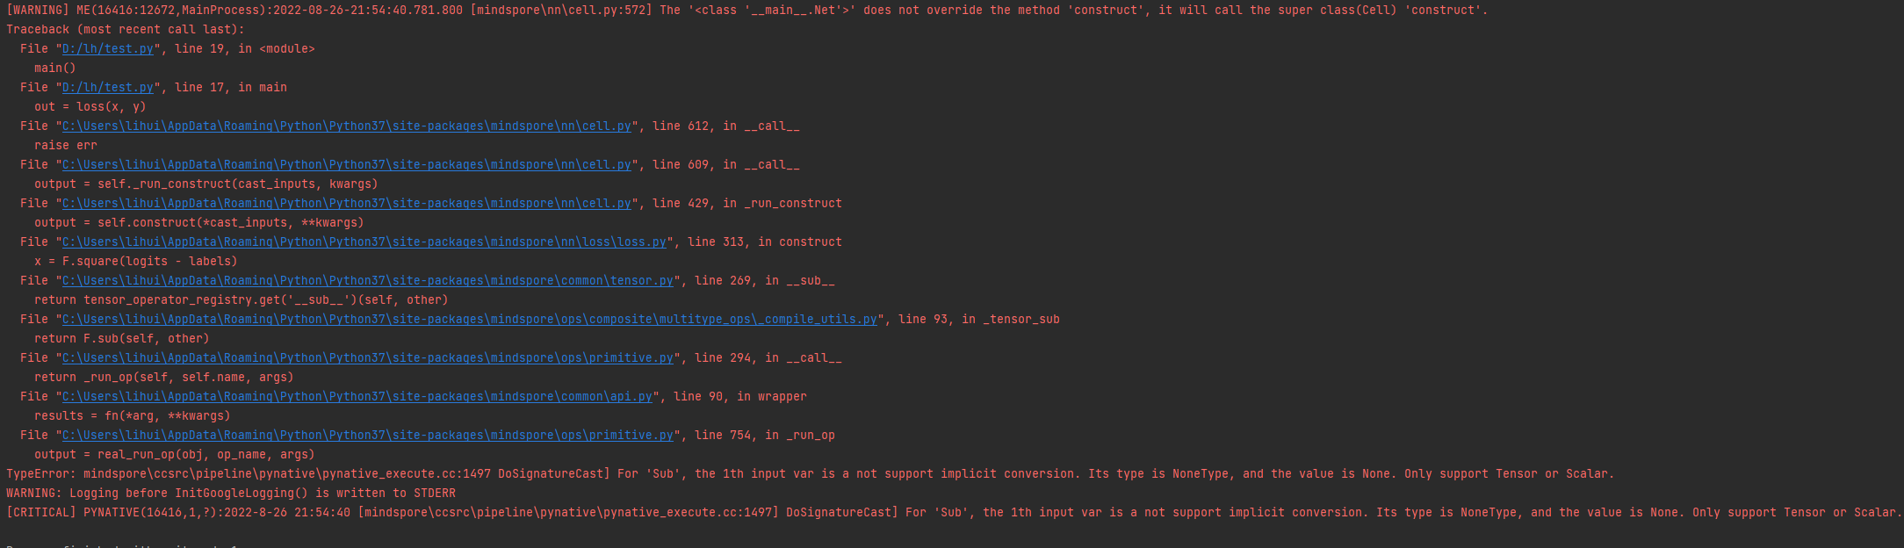
Task: Click the primitive.py link for line 294
Action: [367, 358]
